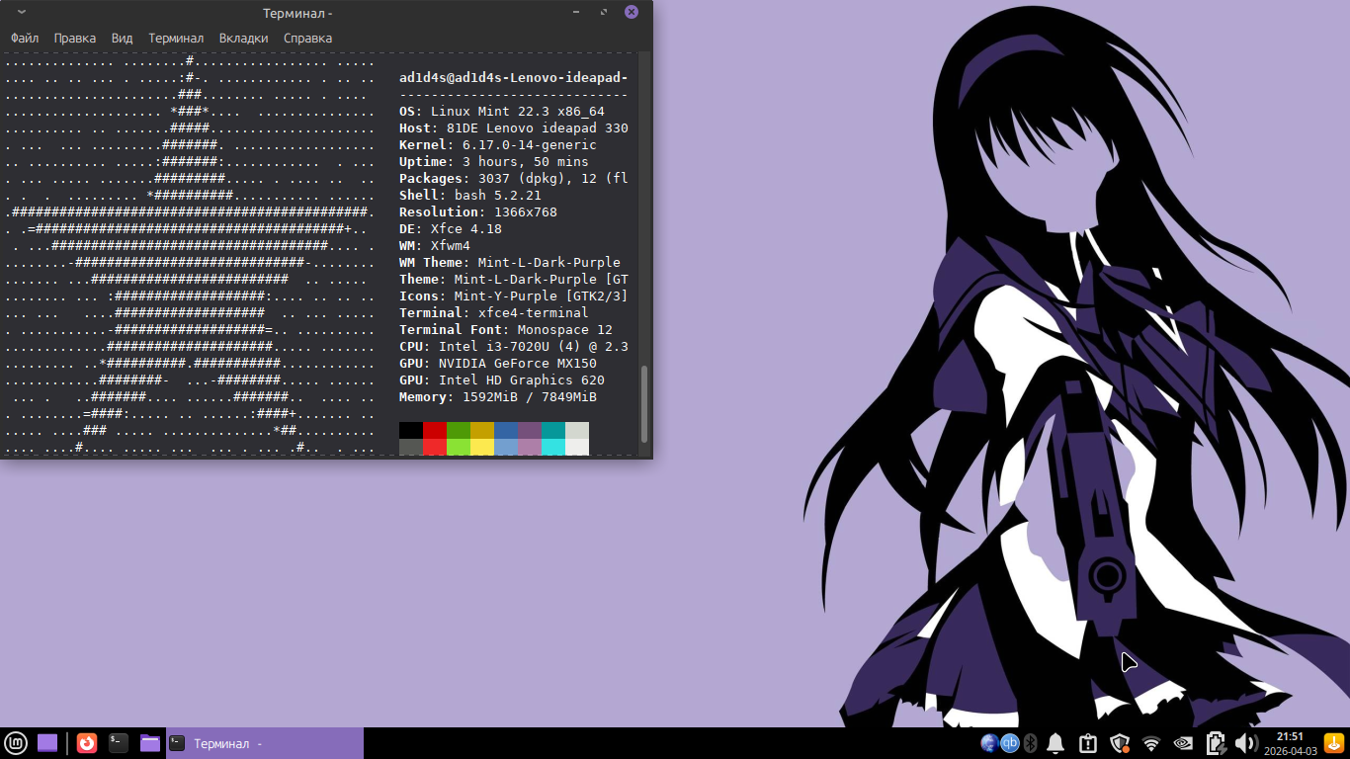
Task: Click the "WM: Xfwm4" line
Action: 435,246
